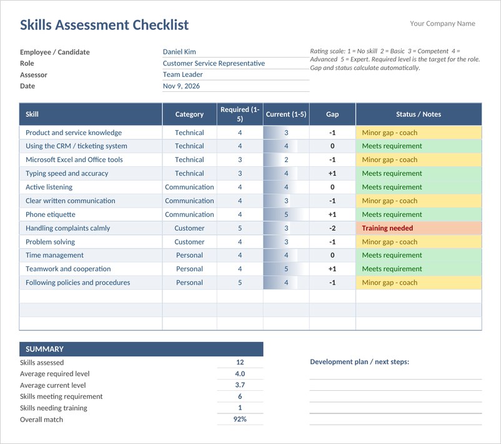
Task: Click the Overall match value 92%
Action: pyautogui.click(x=240, y=419)
